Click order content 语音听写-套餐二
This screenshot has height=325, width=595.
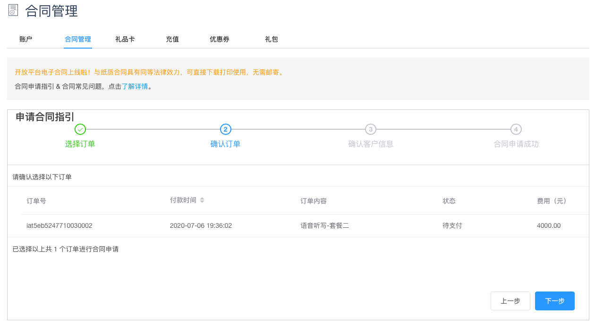tap(325, 225)
